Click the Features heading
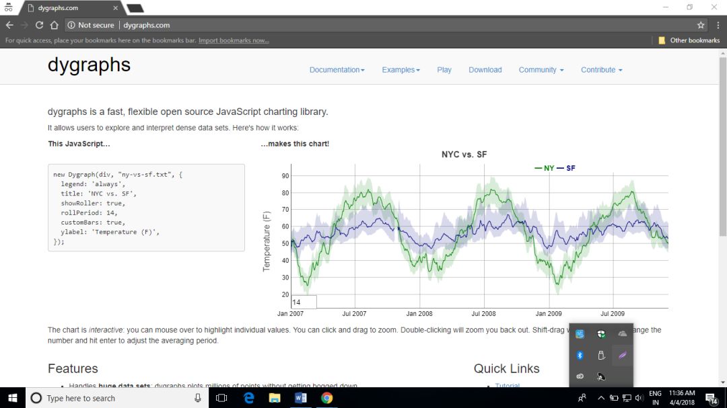Screen dimensions: 727x408 73,368
